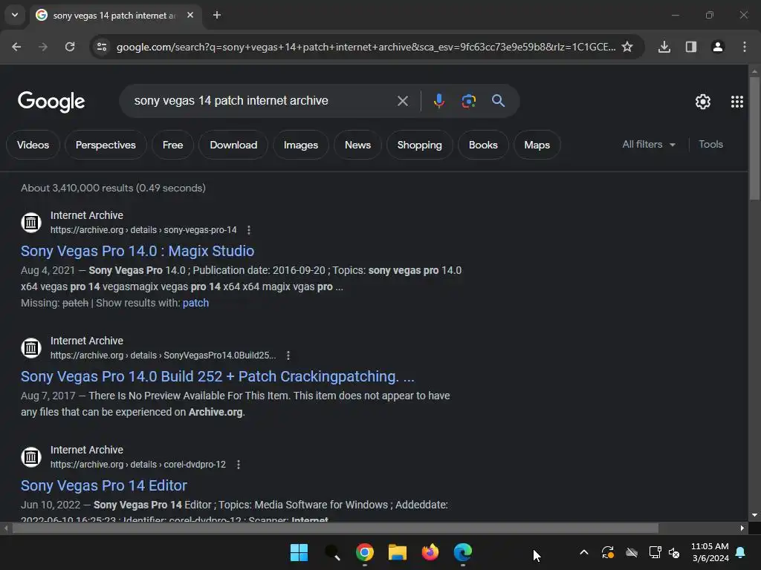Viewport: 761px width, 570px height.
Task: Click Internet Archive favicon of first result
Action: click(x=31, y=223)
